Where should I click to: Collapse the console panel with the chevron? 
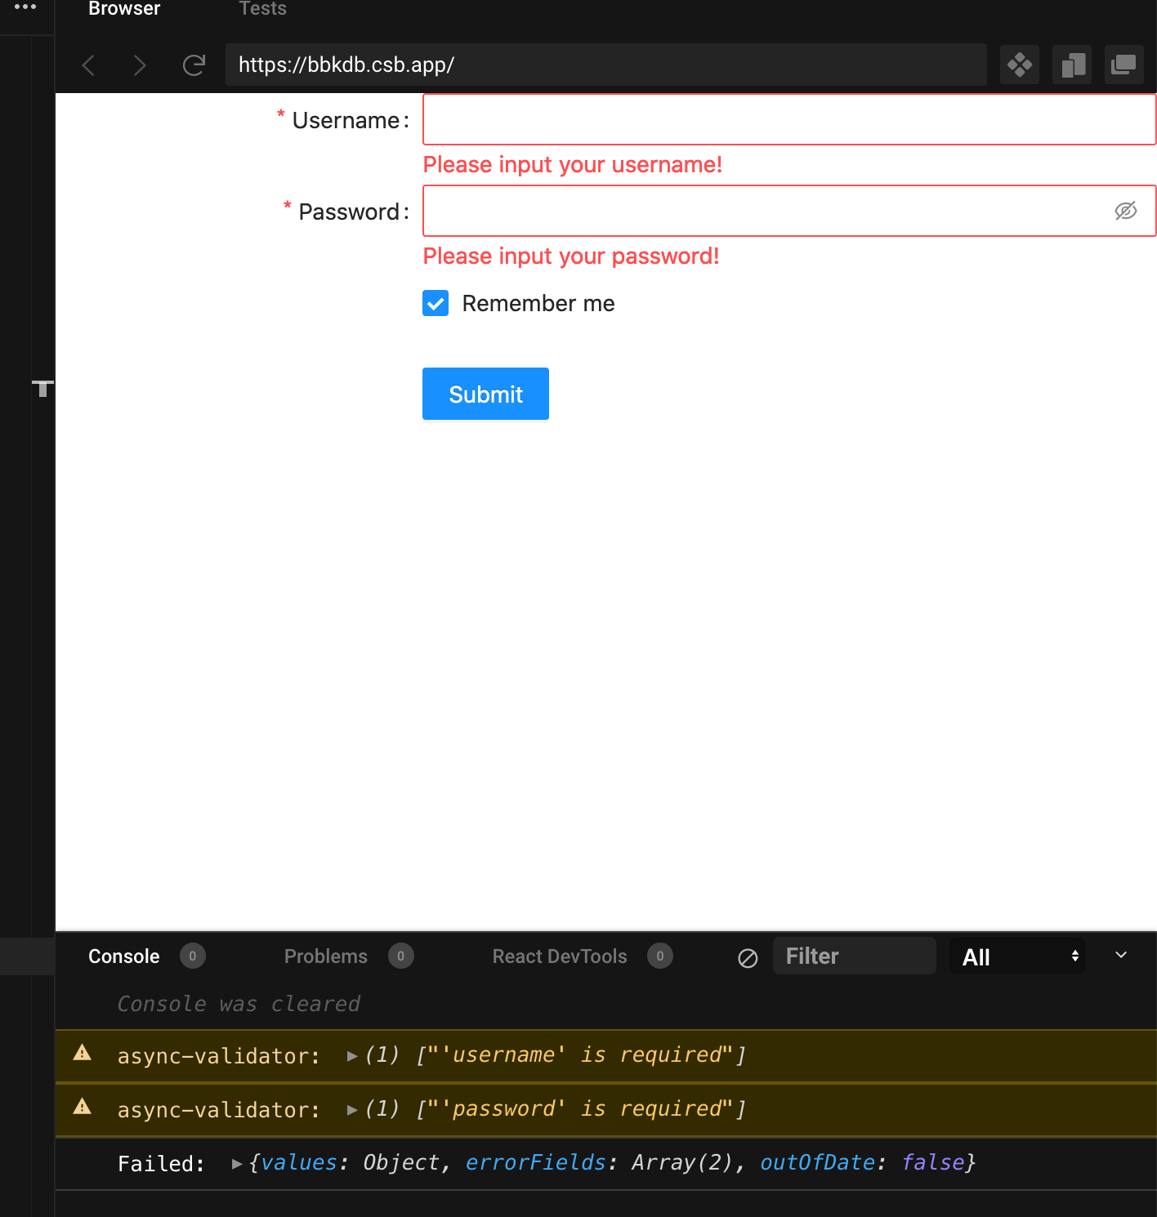coord(1119,954)
